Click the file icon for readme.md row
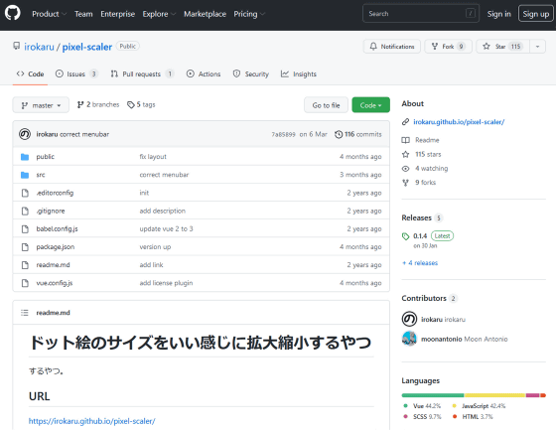This screenshot has width=556, height=430. (25, 265)
